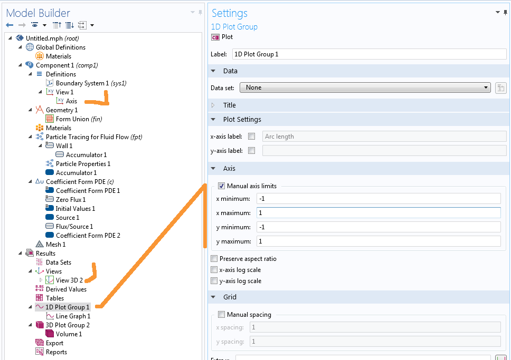Collapse the Axis section header

pos(213,169)
